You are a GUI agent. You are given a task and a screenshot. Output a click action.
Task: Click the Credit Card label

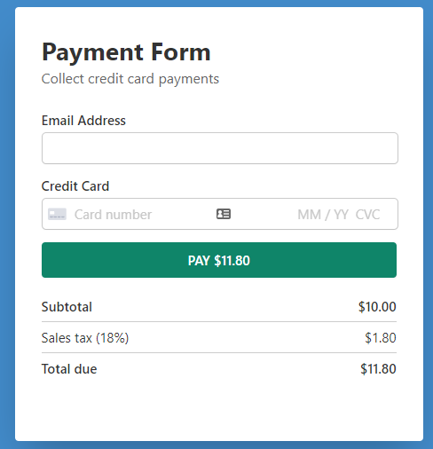tap(75, 186)
